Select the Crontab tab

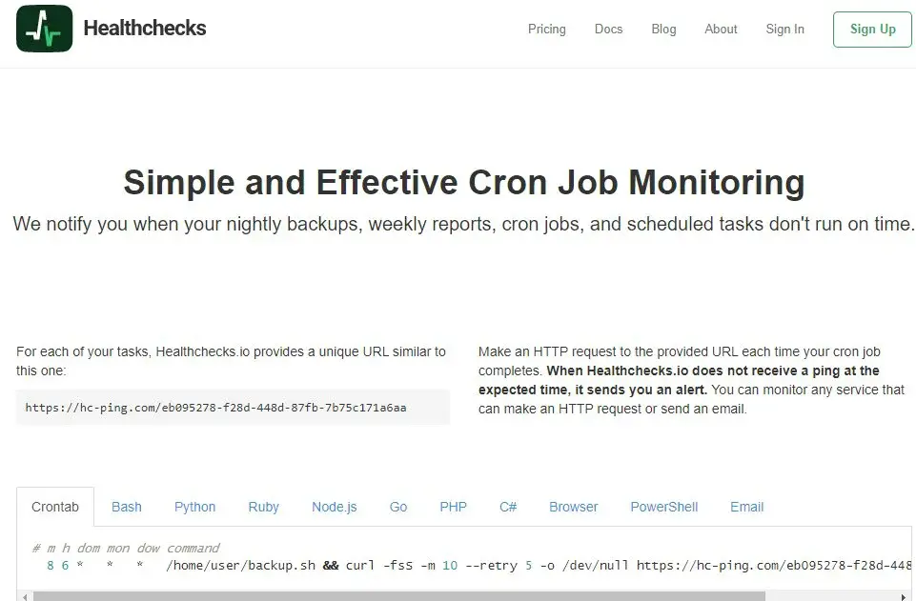[x=55, y=507]
